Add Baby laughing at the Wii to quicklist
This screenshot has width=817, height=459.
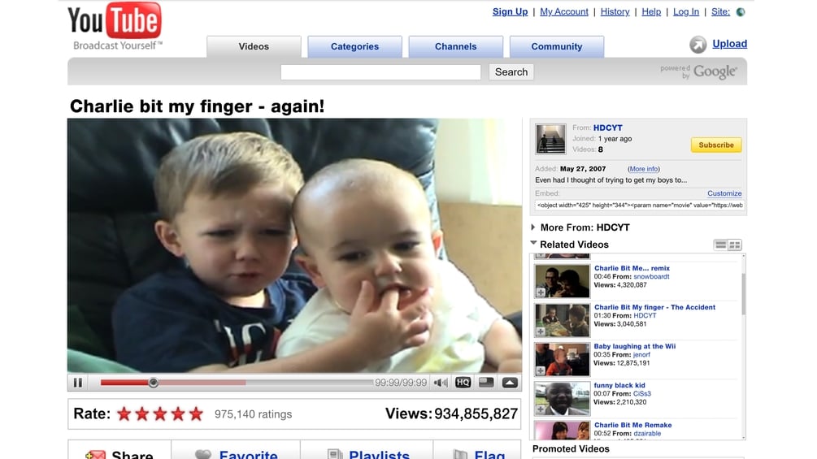(541, 370)
